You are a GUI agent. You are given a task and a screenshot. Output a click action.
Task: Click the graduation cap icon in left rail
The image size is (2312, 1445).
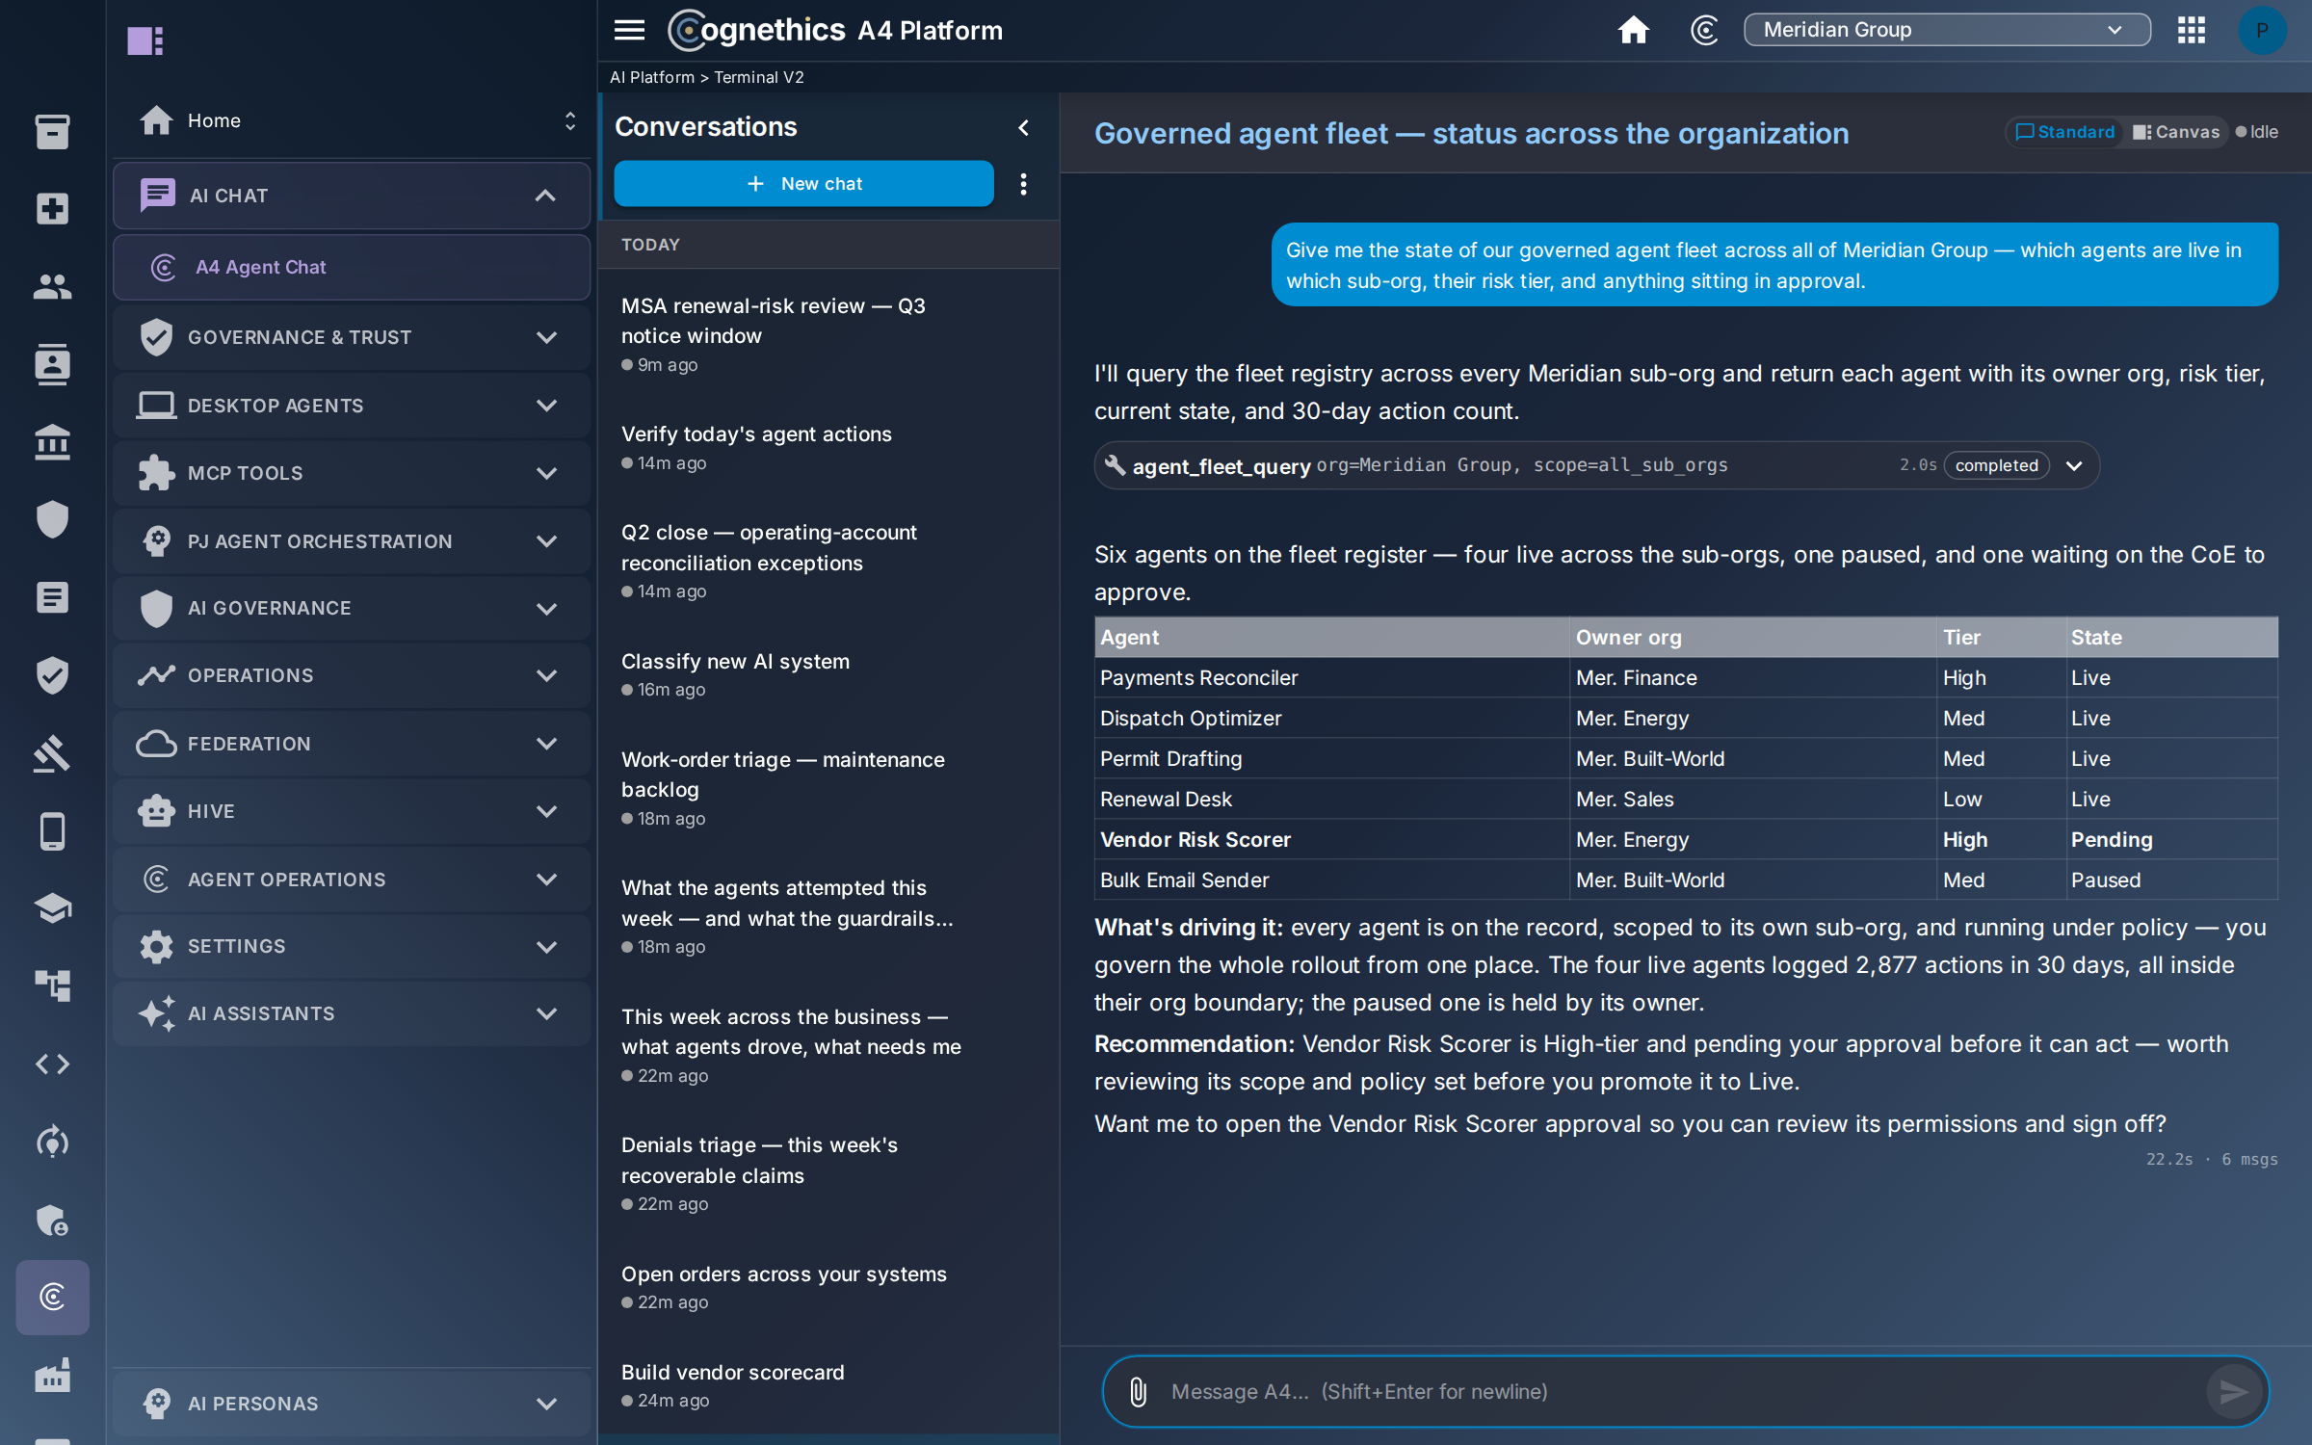tap(52, 908)
